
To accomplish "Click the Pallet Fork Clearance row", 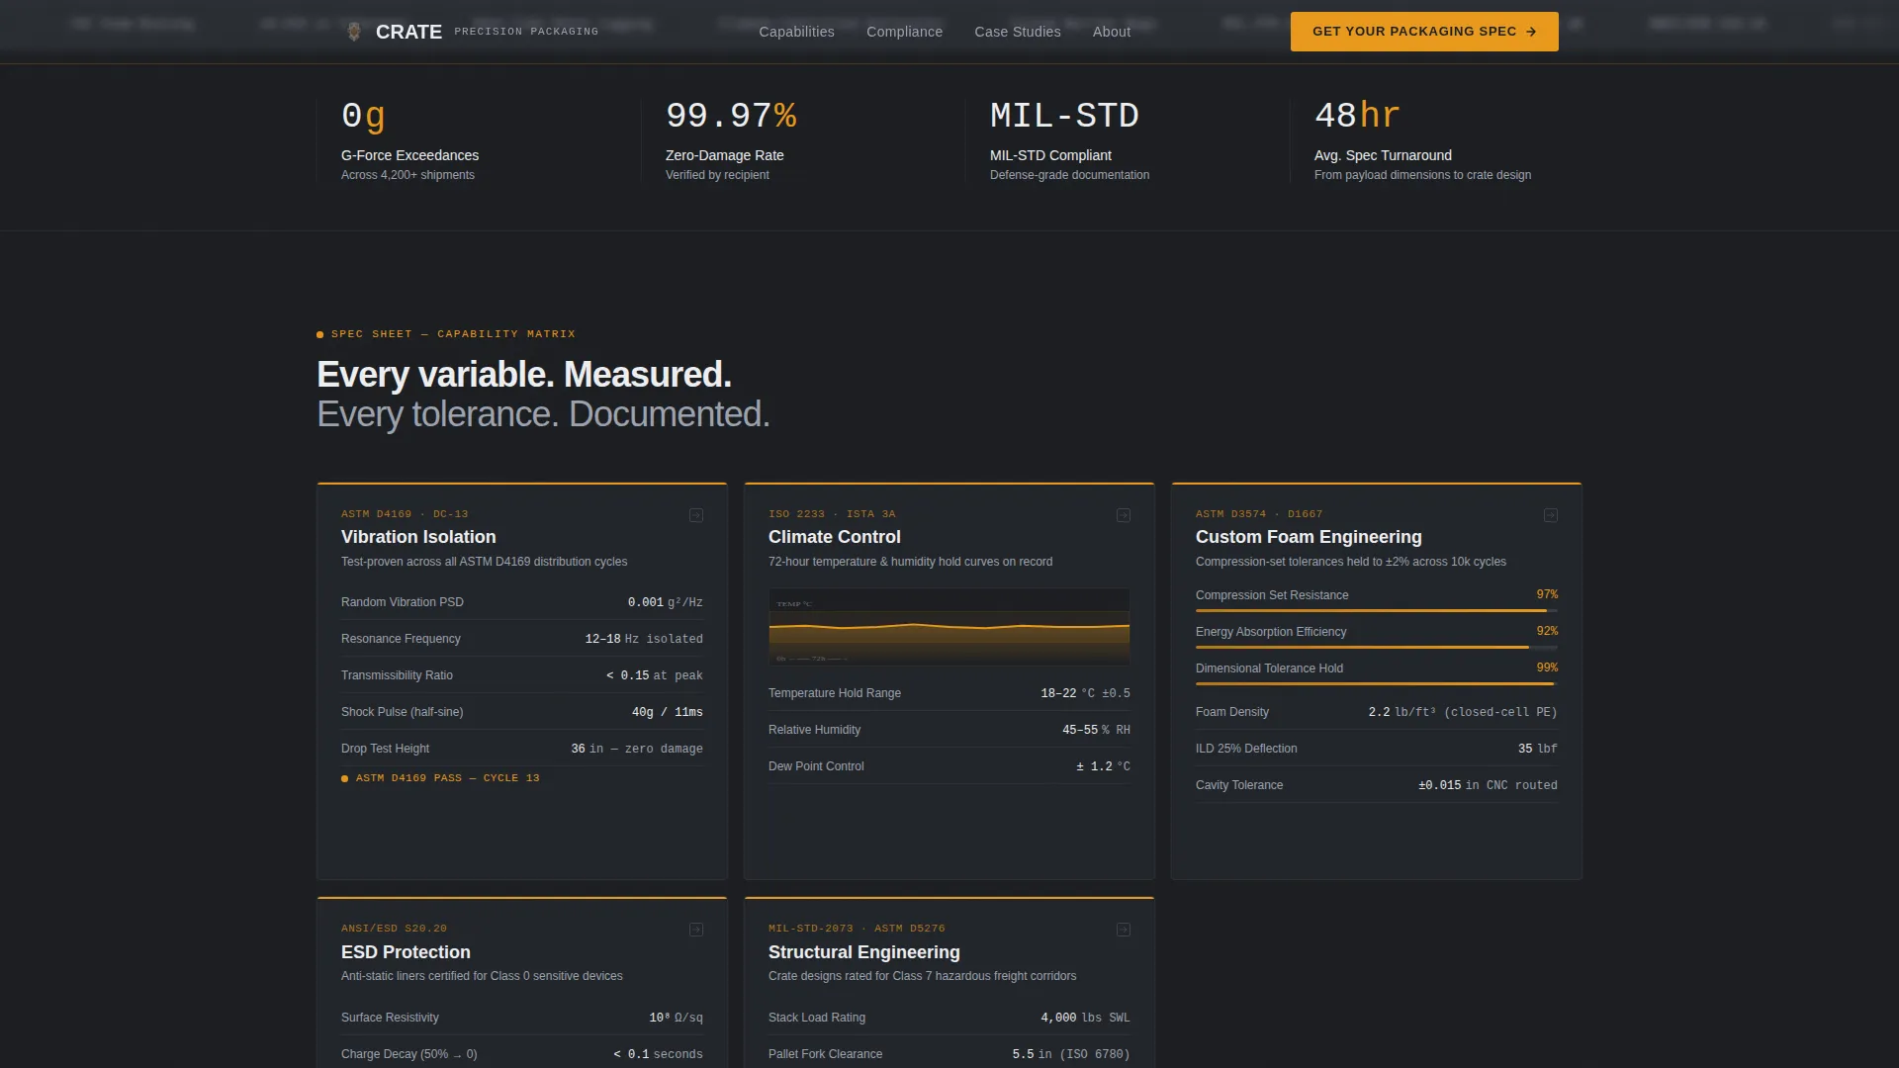I will 949,1052.
